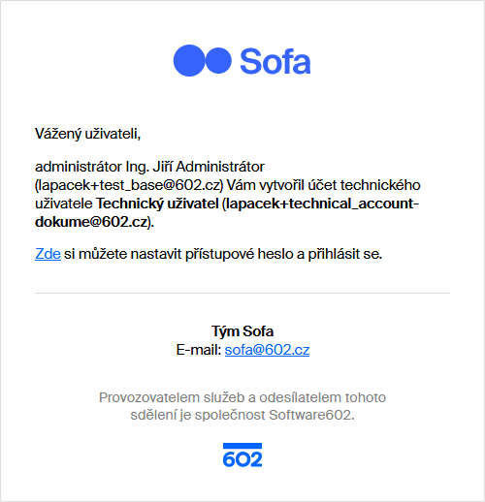485x502 pixels.
Task: Click the larger left circle of Sofa logo
Action: (x=189, y=60)
